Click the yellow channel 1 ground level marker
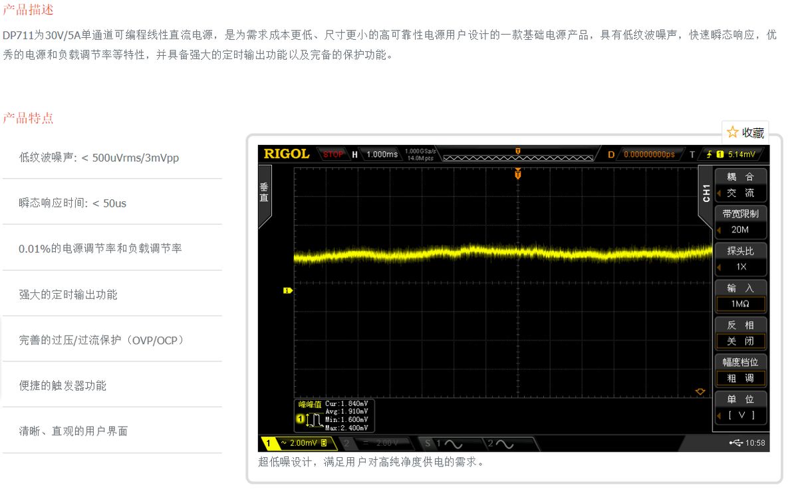 tap(288, 290)
